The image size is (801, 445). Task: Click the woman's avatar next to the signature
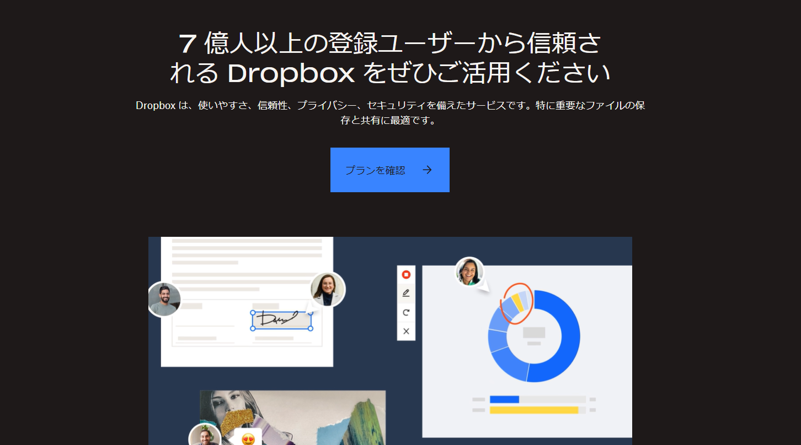(329, 289)
